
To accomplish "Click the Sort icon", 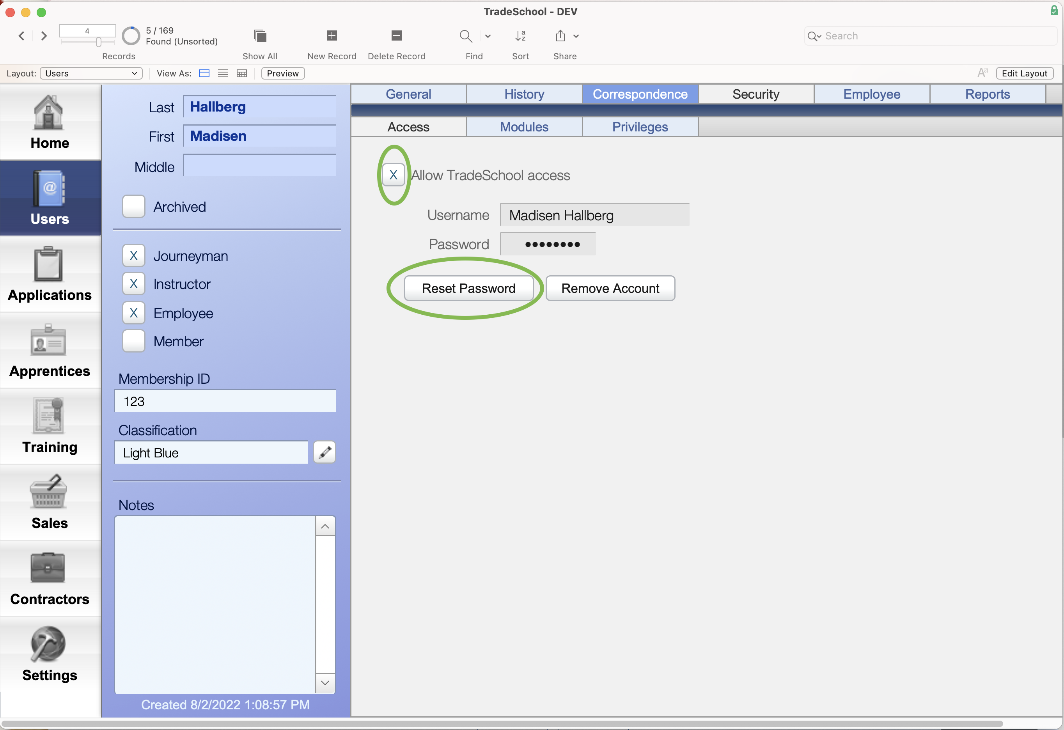I will point(520,36).
